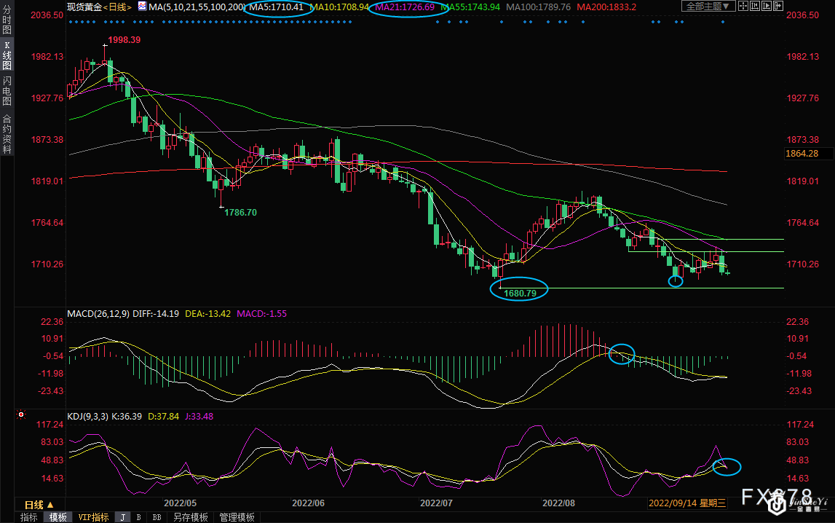This screenshot has width=835, height=523.
Task: Switch to 闪电图 side tab
Action: [7, 91]
